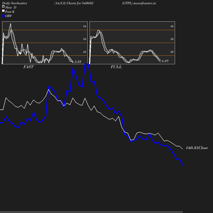Select the 'Daily Stochastics' title text
Image resolution: width=213 pixels, height=213 pixels.
point(14,3)
